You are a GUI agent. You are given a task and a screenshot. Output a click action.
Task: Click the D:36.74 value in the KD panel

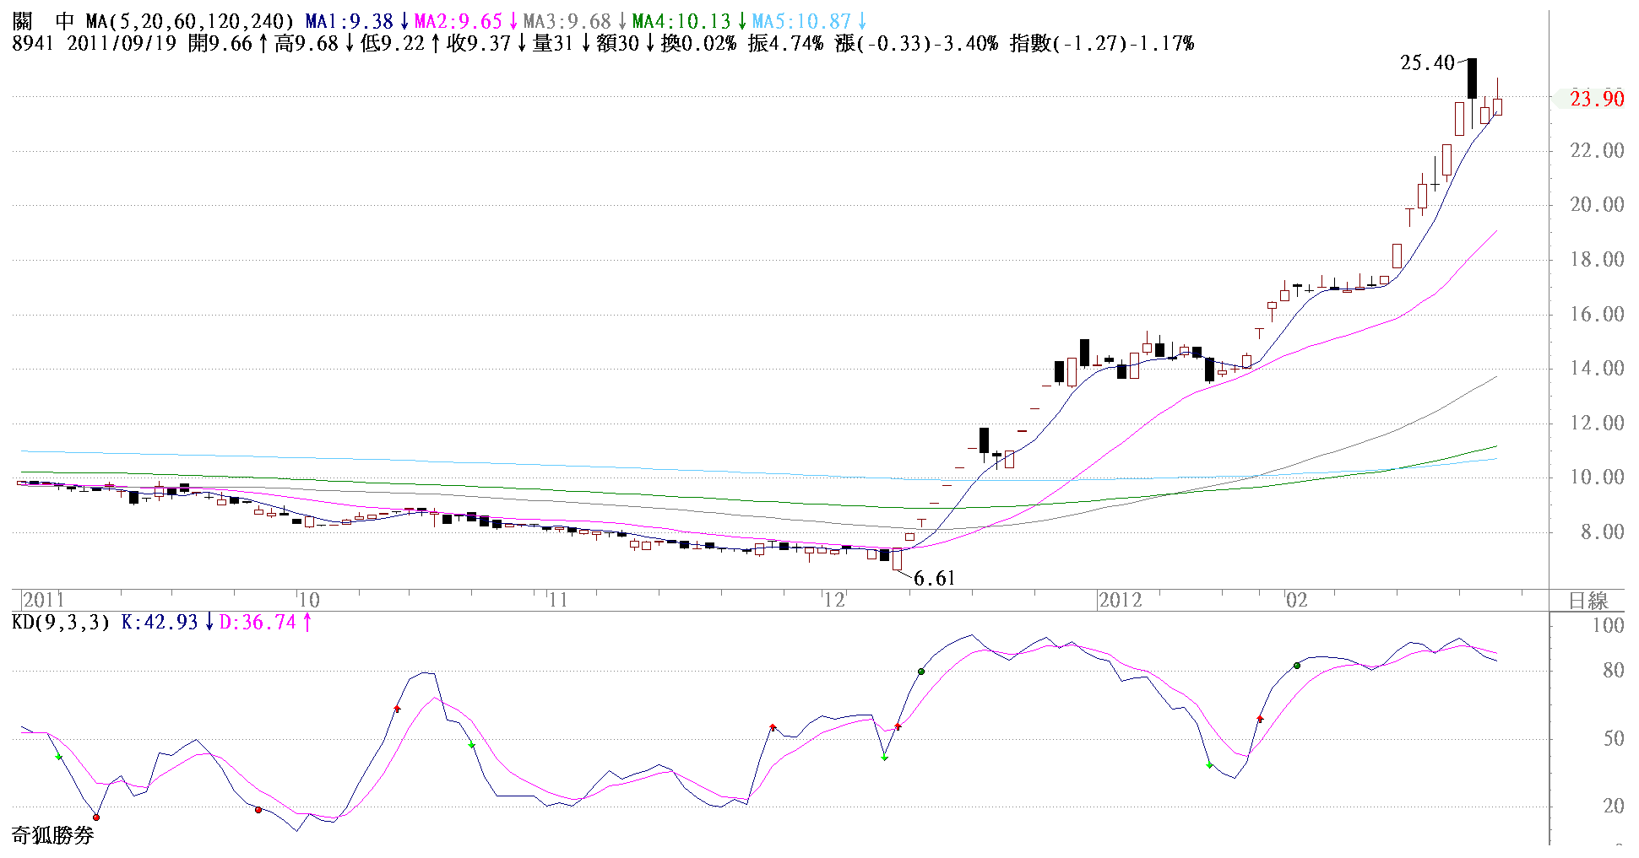point(258,623)
